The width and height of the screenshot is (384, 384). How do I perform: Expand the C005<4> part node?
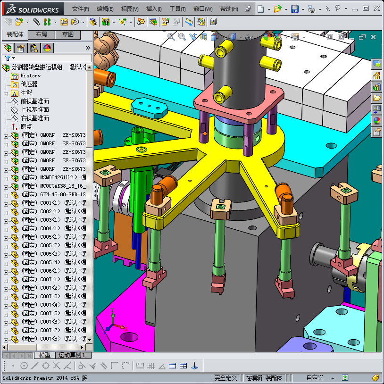[x=6, y=264]
